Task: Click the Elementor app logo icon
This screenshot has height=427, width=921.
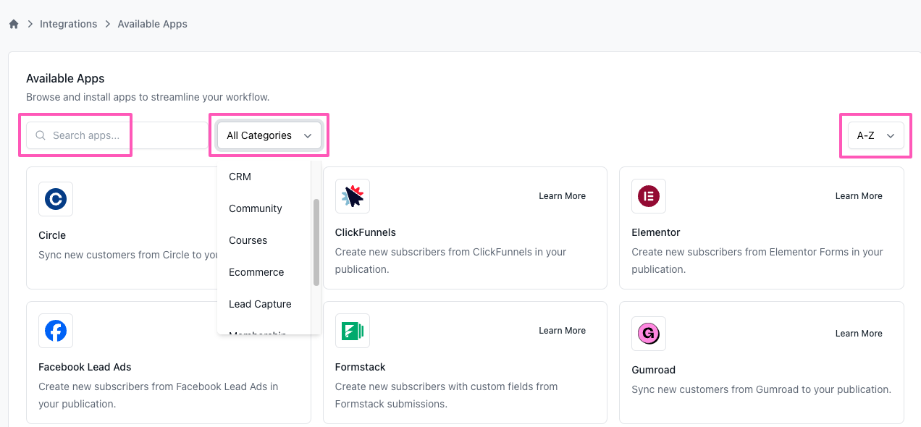Action: tap(649, 196)
